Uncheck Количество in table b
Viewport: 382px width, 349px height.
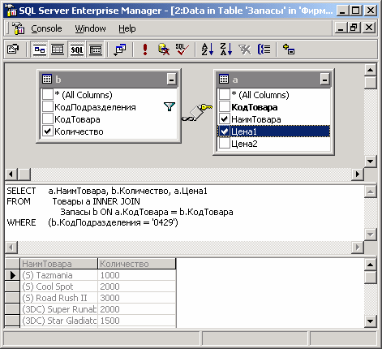click(48, 131)
